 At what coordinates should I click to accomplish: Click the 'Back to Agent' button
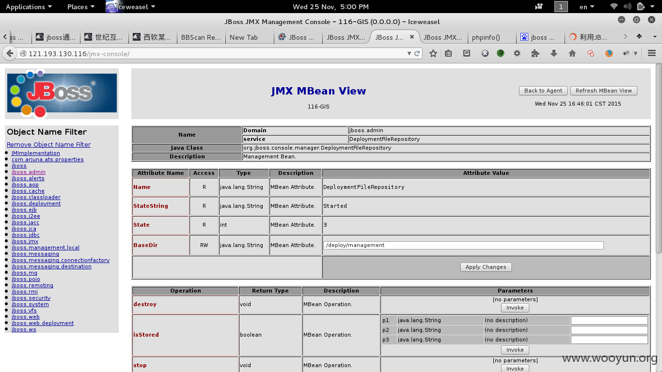pos(543,91)
